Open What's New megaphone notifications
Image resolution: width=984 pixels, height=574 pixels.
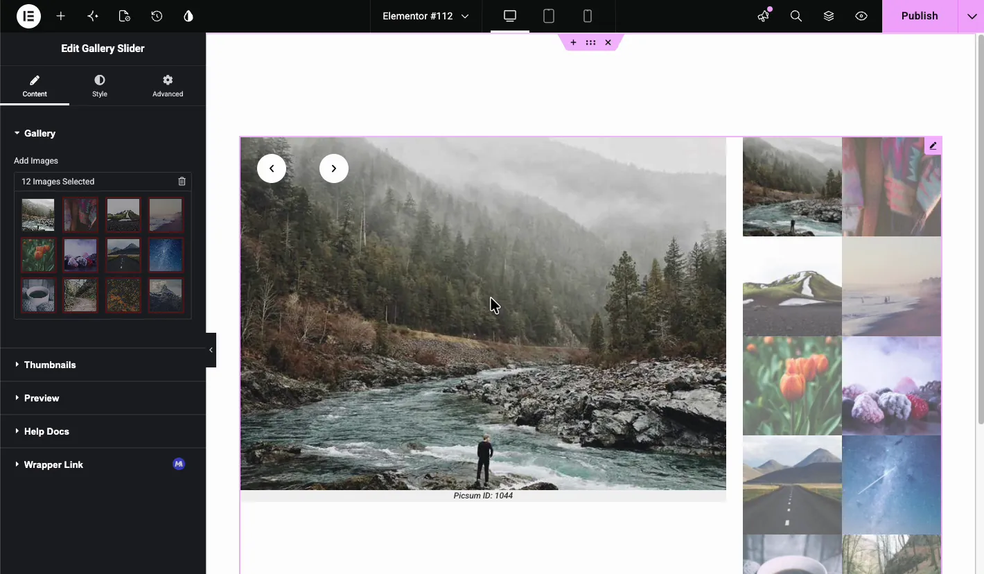(764, 16)
